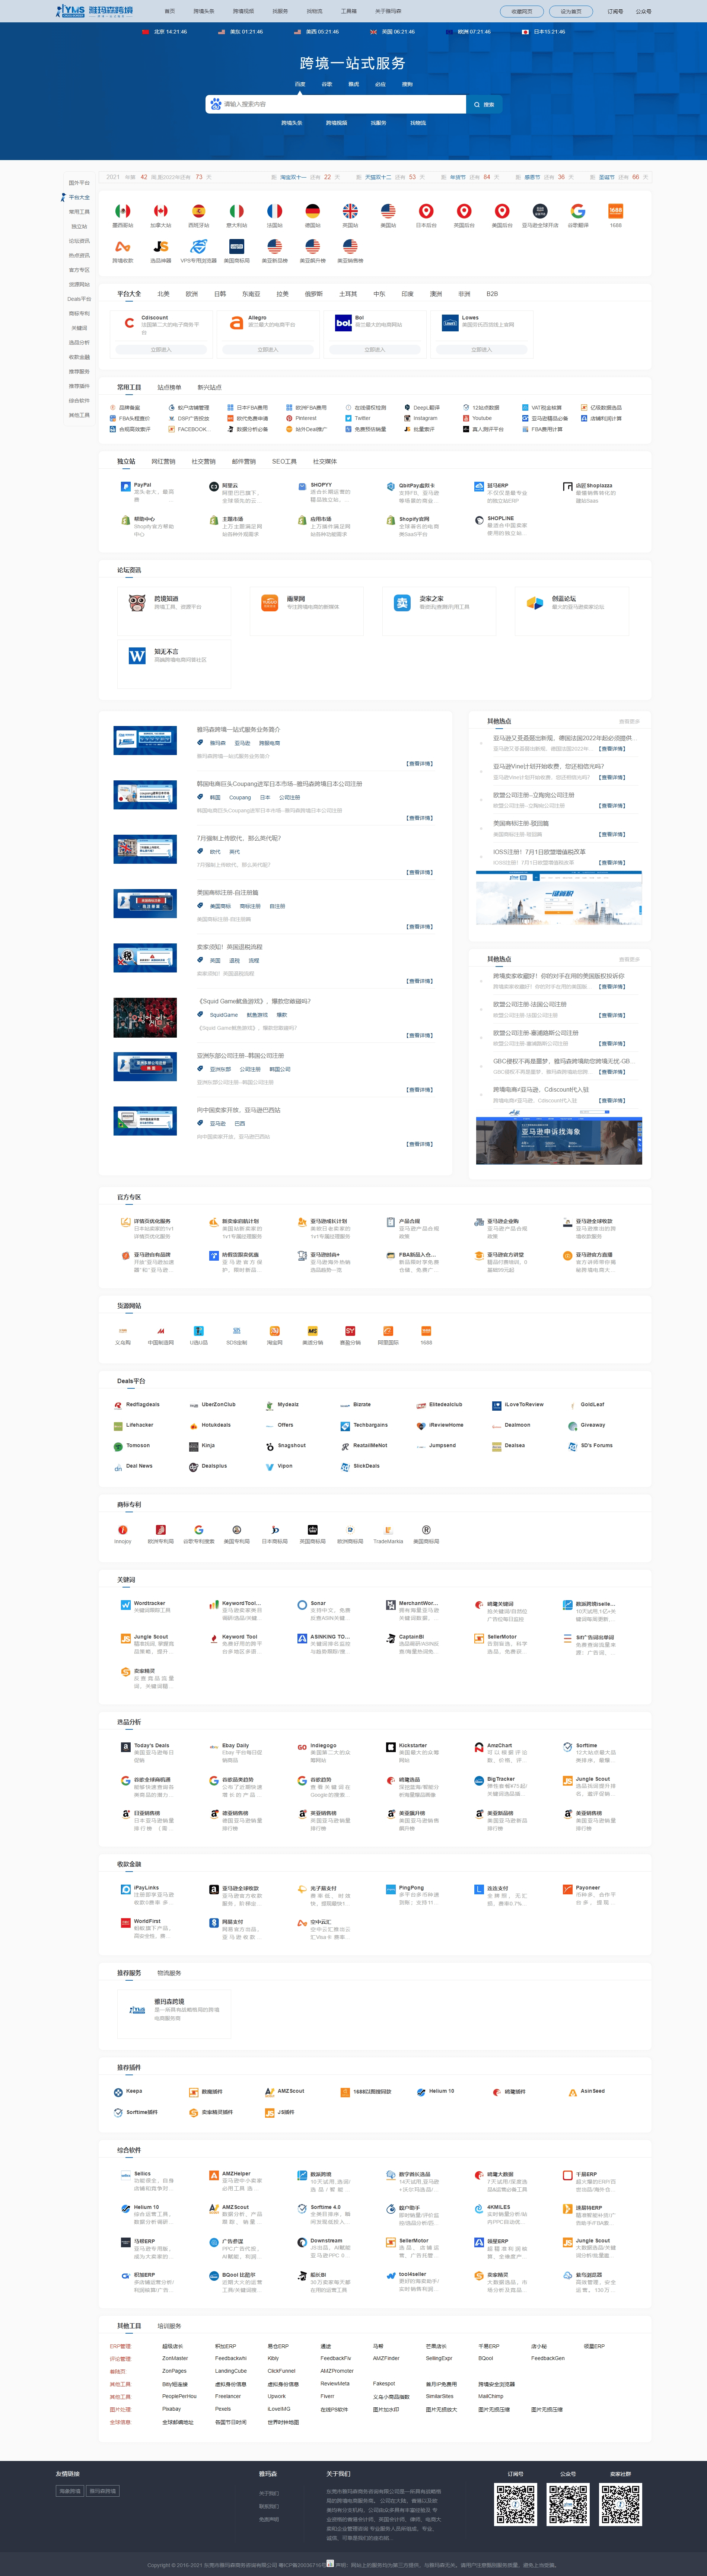Open 关于雅玛森 in top navigation
The width and height of the screenshot is (707, 2576).
388,11
